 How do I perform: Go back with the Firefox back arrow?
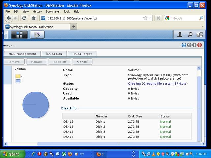(x=9, y=18)
